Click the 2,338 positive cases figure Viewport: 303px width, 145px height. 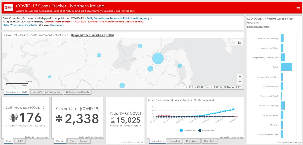pos(82,119)
